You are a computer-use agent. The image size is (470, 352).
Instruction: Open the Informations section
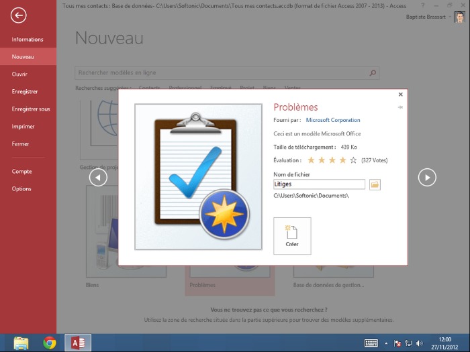coord(28,39)
